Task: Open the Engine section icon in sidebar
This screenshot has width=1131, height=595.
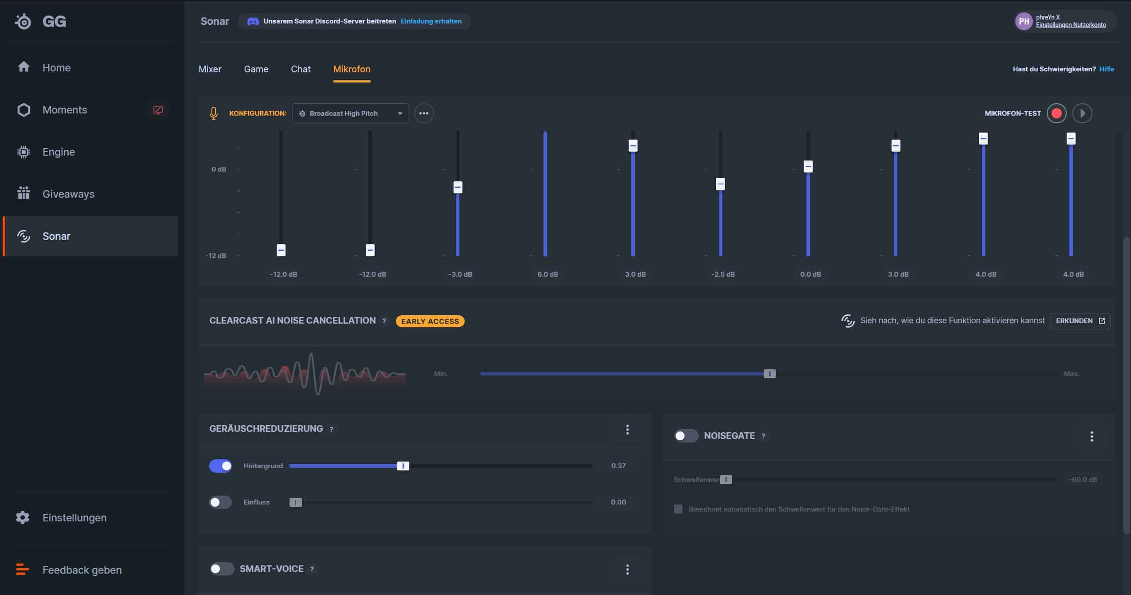Action: click(23, 152)
